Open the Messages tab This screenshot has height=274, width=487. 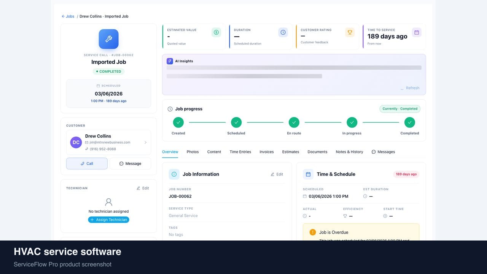click(x=383, y=152)
